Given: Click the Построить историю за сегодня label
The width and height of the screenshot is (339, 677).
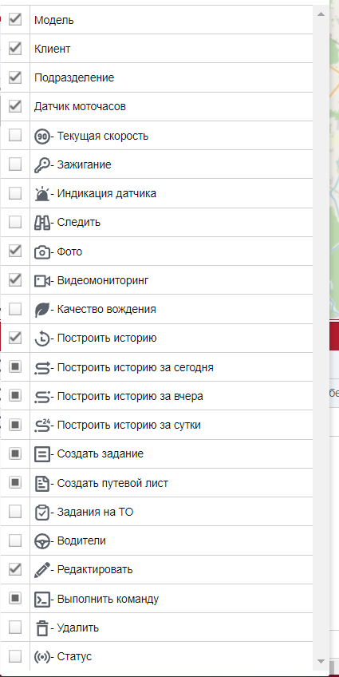Looking at the screenshot, I should click(136, 367).
